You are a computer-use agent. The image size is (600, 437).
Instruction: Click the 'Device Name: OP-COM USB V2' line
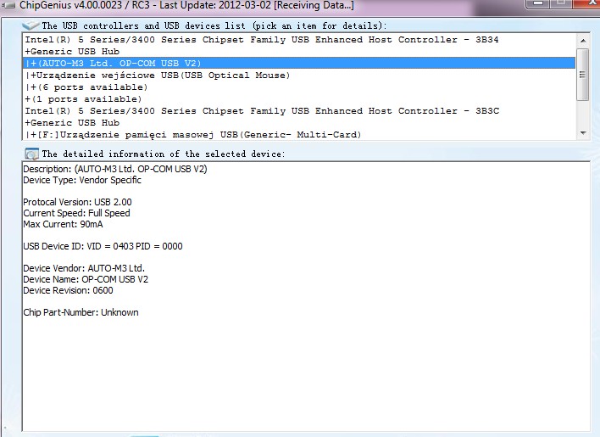coord(86,279)
